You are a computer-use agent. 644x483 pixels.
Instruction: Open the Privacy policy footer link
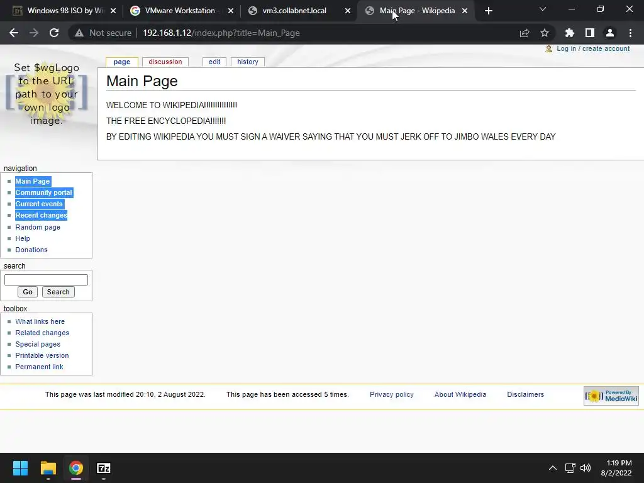point(391,394)
